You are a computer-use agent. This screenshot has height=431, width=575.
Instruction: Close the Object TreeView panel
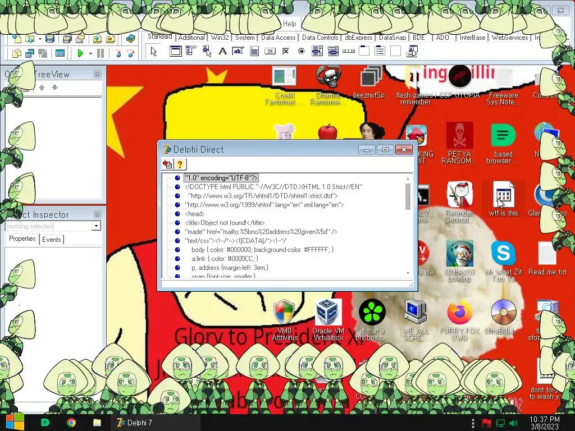(97, 75)
